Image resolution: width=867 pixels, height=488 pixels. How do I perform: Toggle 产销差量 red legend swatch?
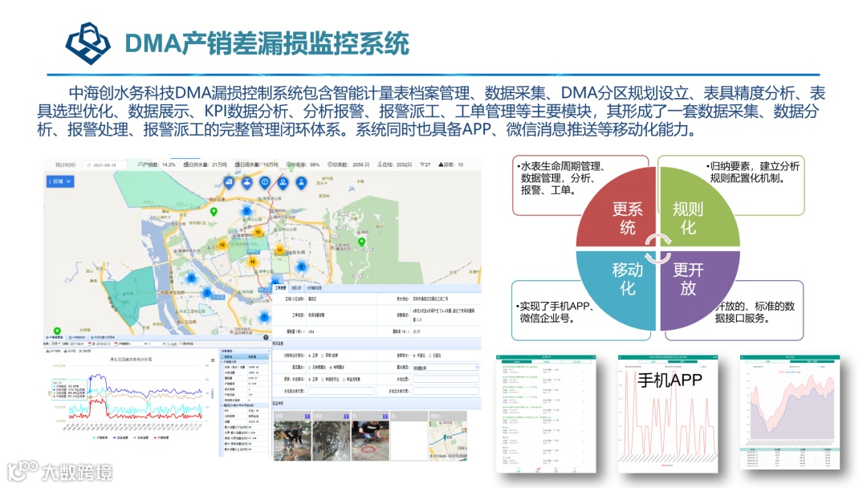(x=155, y=437)
